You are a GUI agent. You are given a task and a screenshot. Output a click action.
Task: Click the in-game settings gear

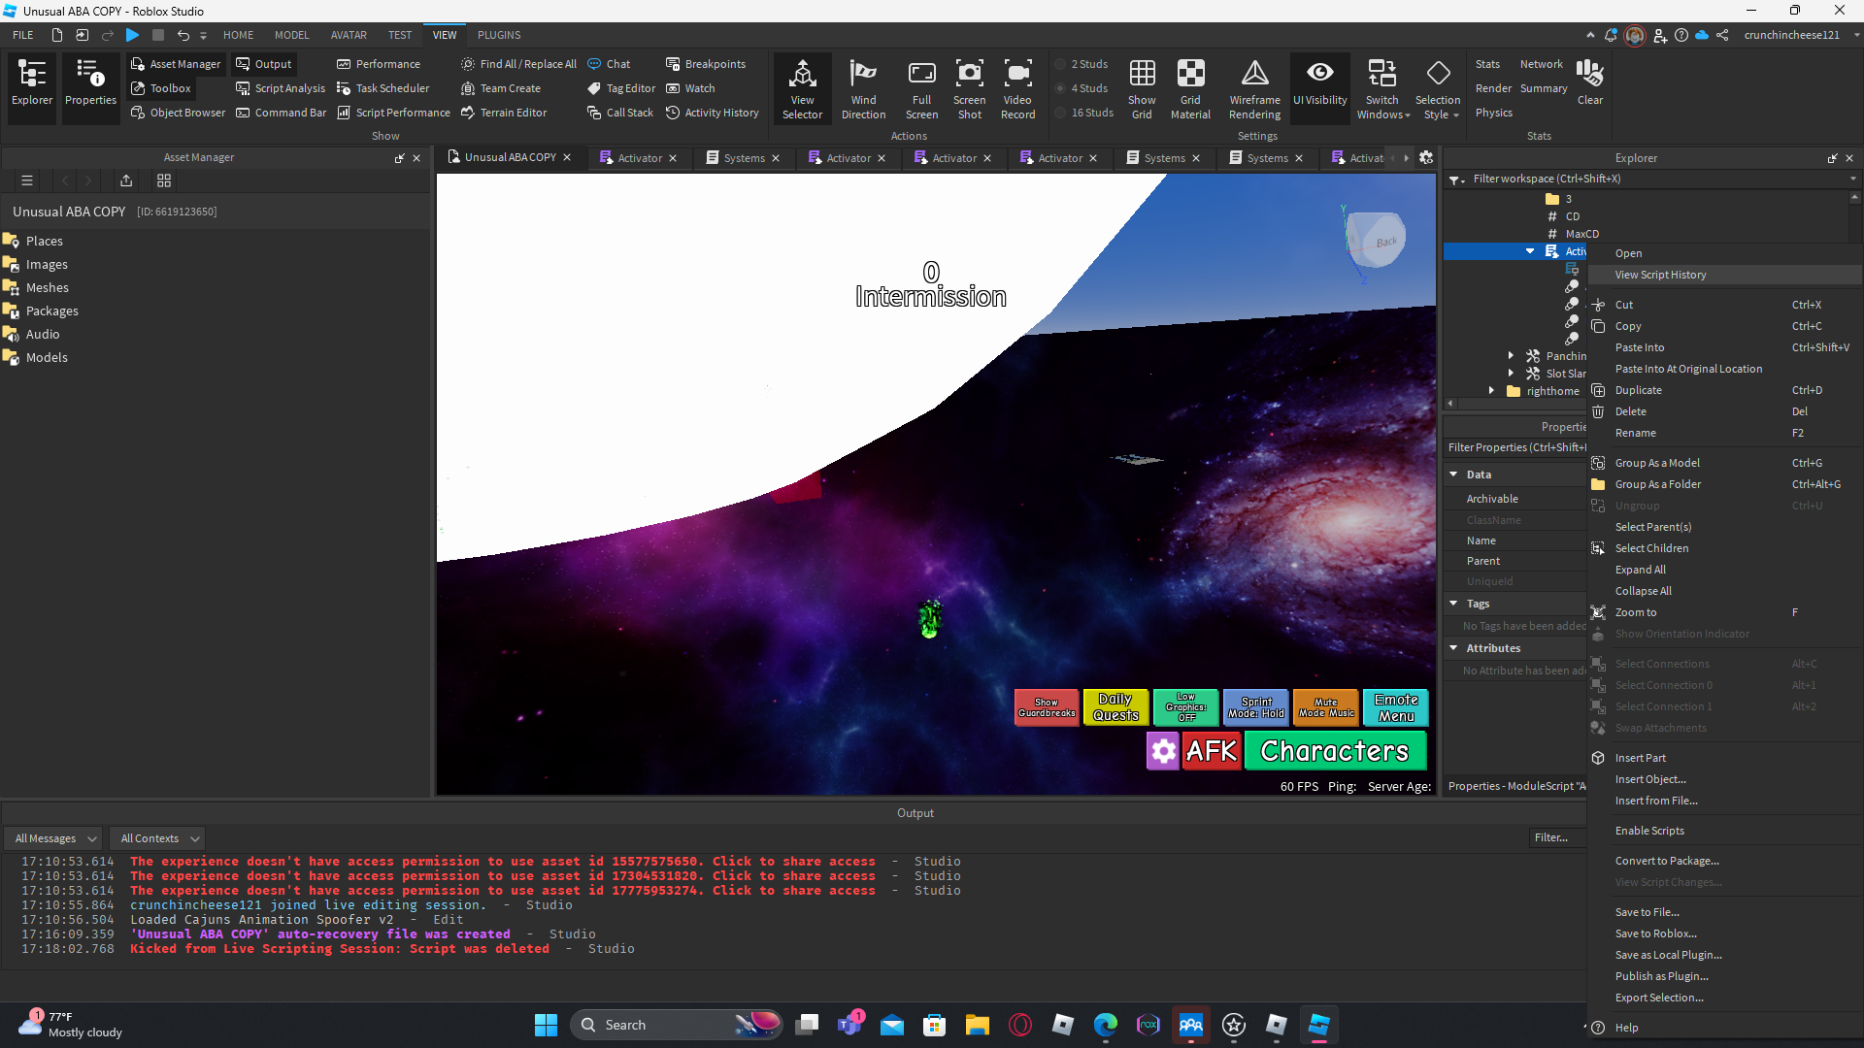click(x=1163, y=751)
